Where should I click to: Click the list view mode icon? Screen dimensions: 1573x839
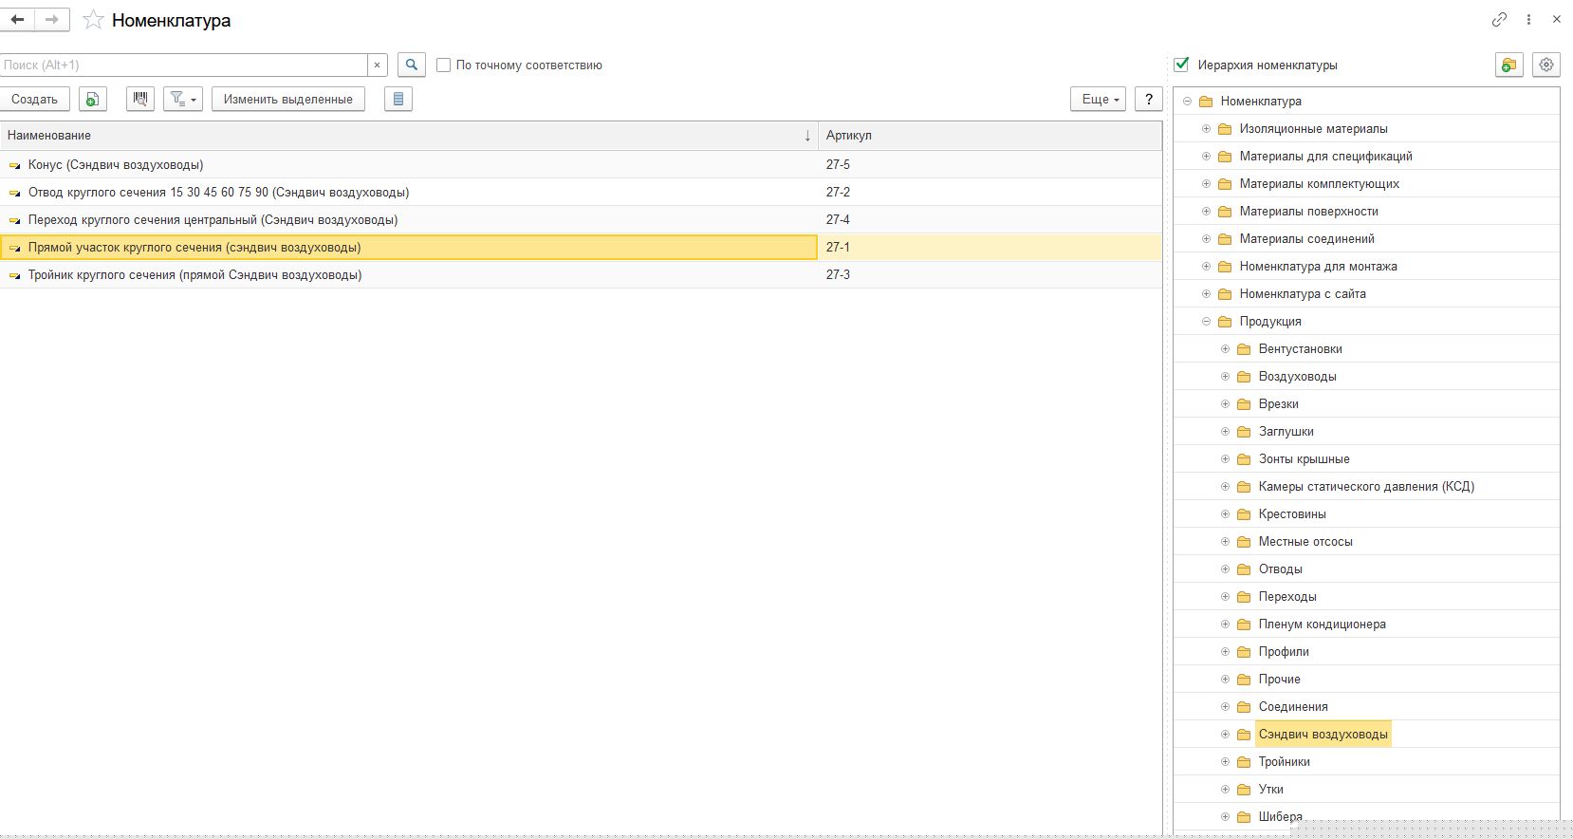(398, 99)
